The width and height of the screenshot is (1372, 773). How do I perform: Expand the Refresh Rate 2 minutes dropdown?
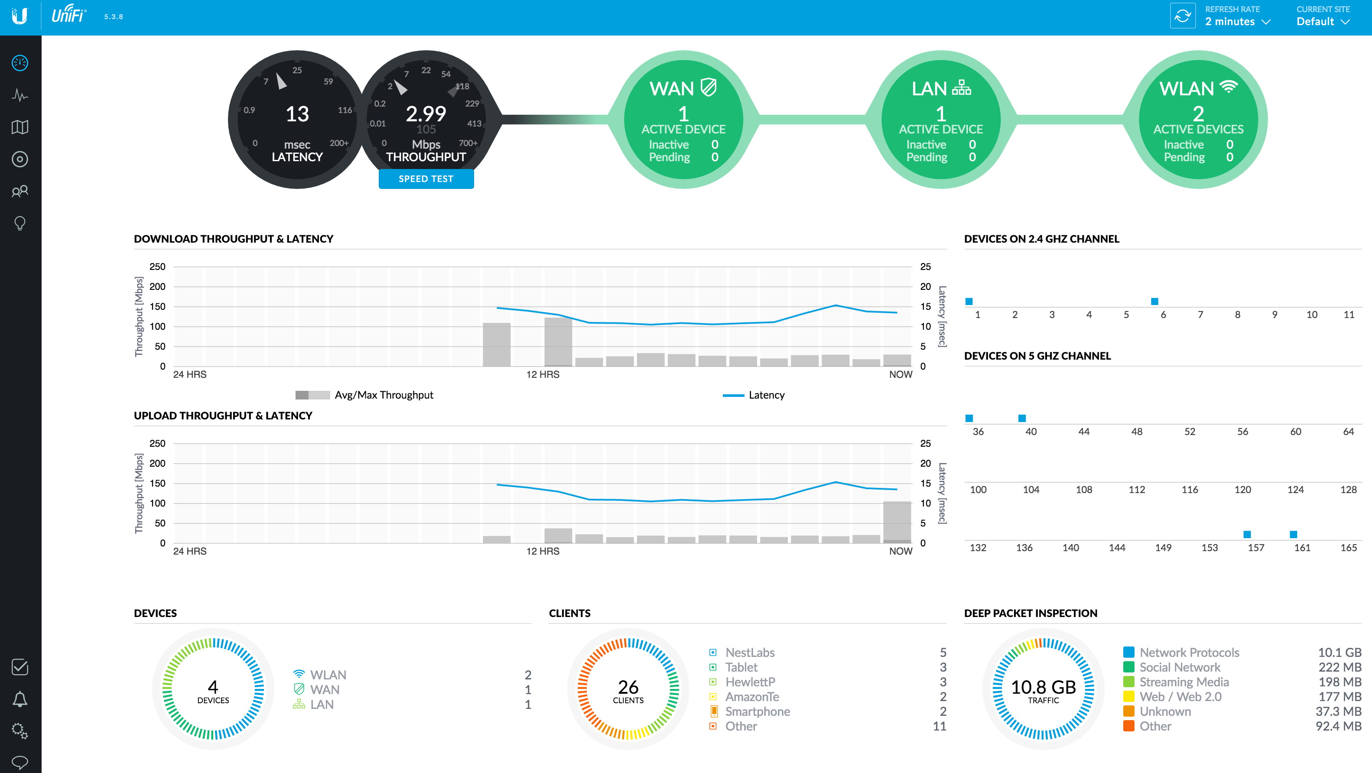click(x=1238, y=21)
